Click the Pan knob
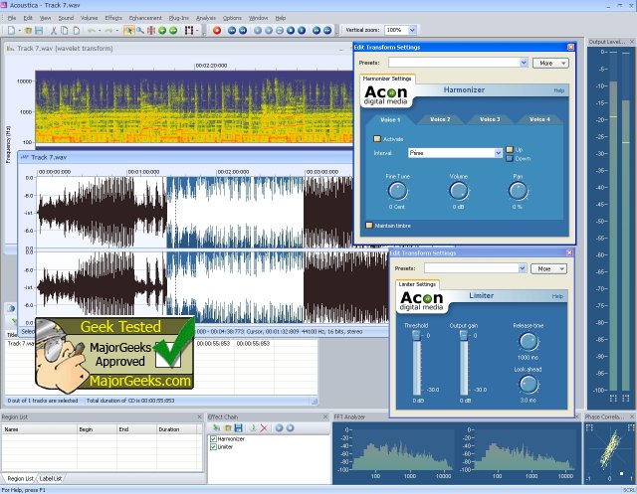This screenshot has height=494, width=637. (x=518, y=191)
